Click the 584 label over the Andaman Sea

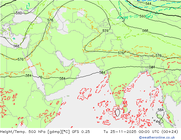[x=160, y=110]
